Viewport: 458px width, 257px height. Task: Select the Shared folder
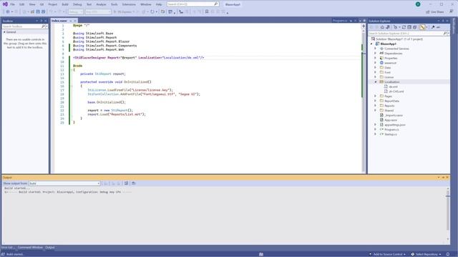[389, 111]
